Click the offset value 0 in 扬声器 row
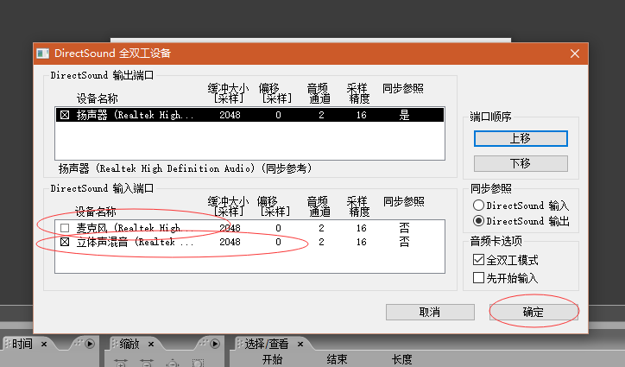 (278, 115)
